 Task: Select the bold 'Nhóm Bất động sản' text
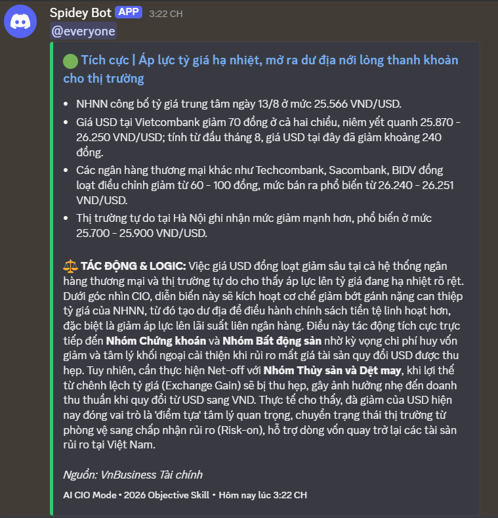point(272,341)
